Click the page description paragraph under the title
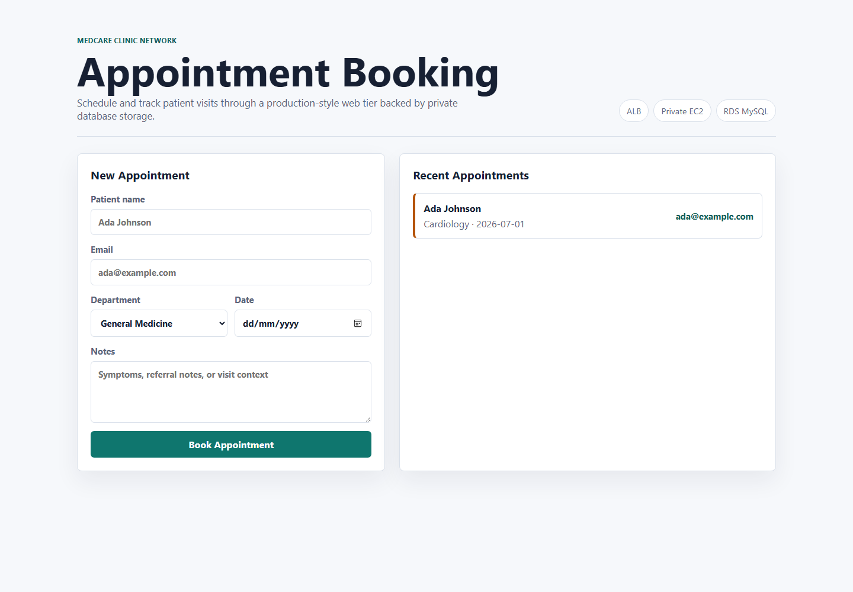853x592 pixels. 267,110
